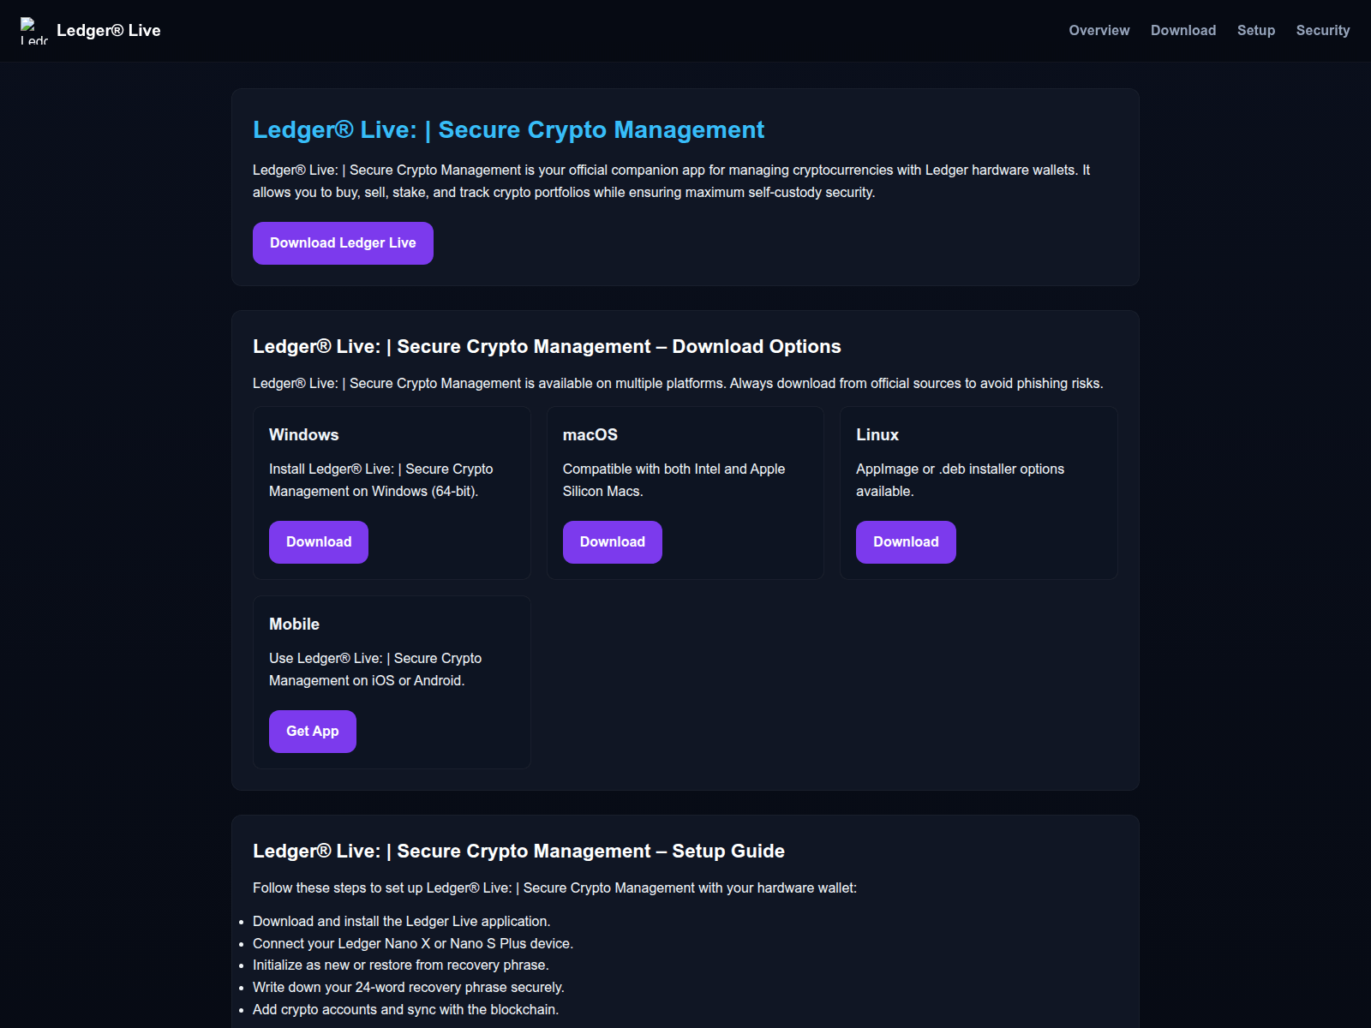
Task: Get the mobile app with Get App
Action: (x=312, y=731)
